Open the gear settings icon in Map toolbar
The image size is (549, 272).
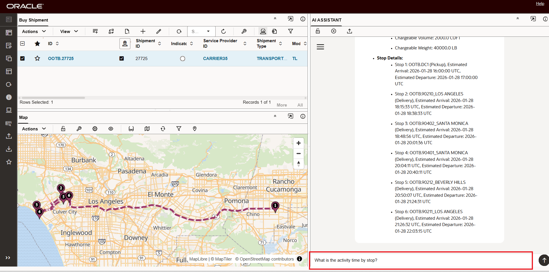pos(95,129)
